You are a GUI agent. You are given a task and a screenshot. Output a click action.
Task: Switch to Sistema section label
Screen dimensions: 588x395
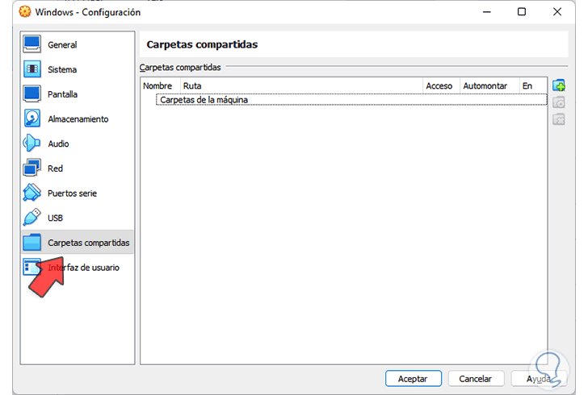point(62,69)
